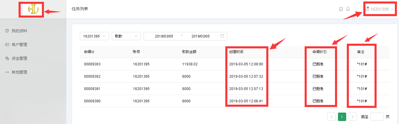
Task: Click the user avatar icon beside 16201395
Action: tap(367, 9)
